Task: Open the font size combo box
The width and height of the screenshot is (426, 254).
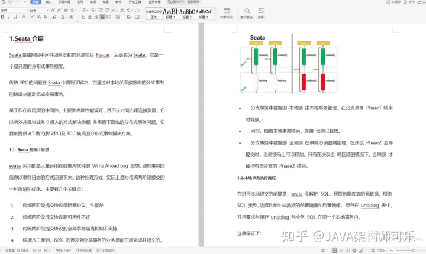Action: tap(38, 10)
